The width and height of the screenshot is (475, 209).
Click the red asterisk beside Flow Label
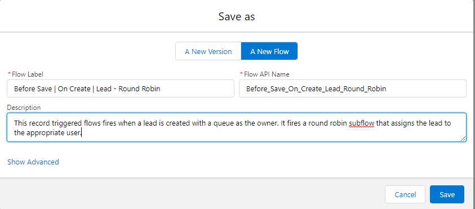tap(9, 74)
